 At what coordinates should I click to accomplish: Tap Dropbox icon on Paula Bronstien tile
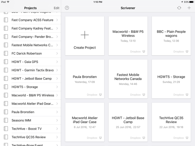pos(101,95)
